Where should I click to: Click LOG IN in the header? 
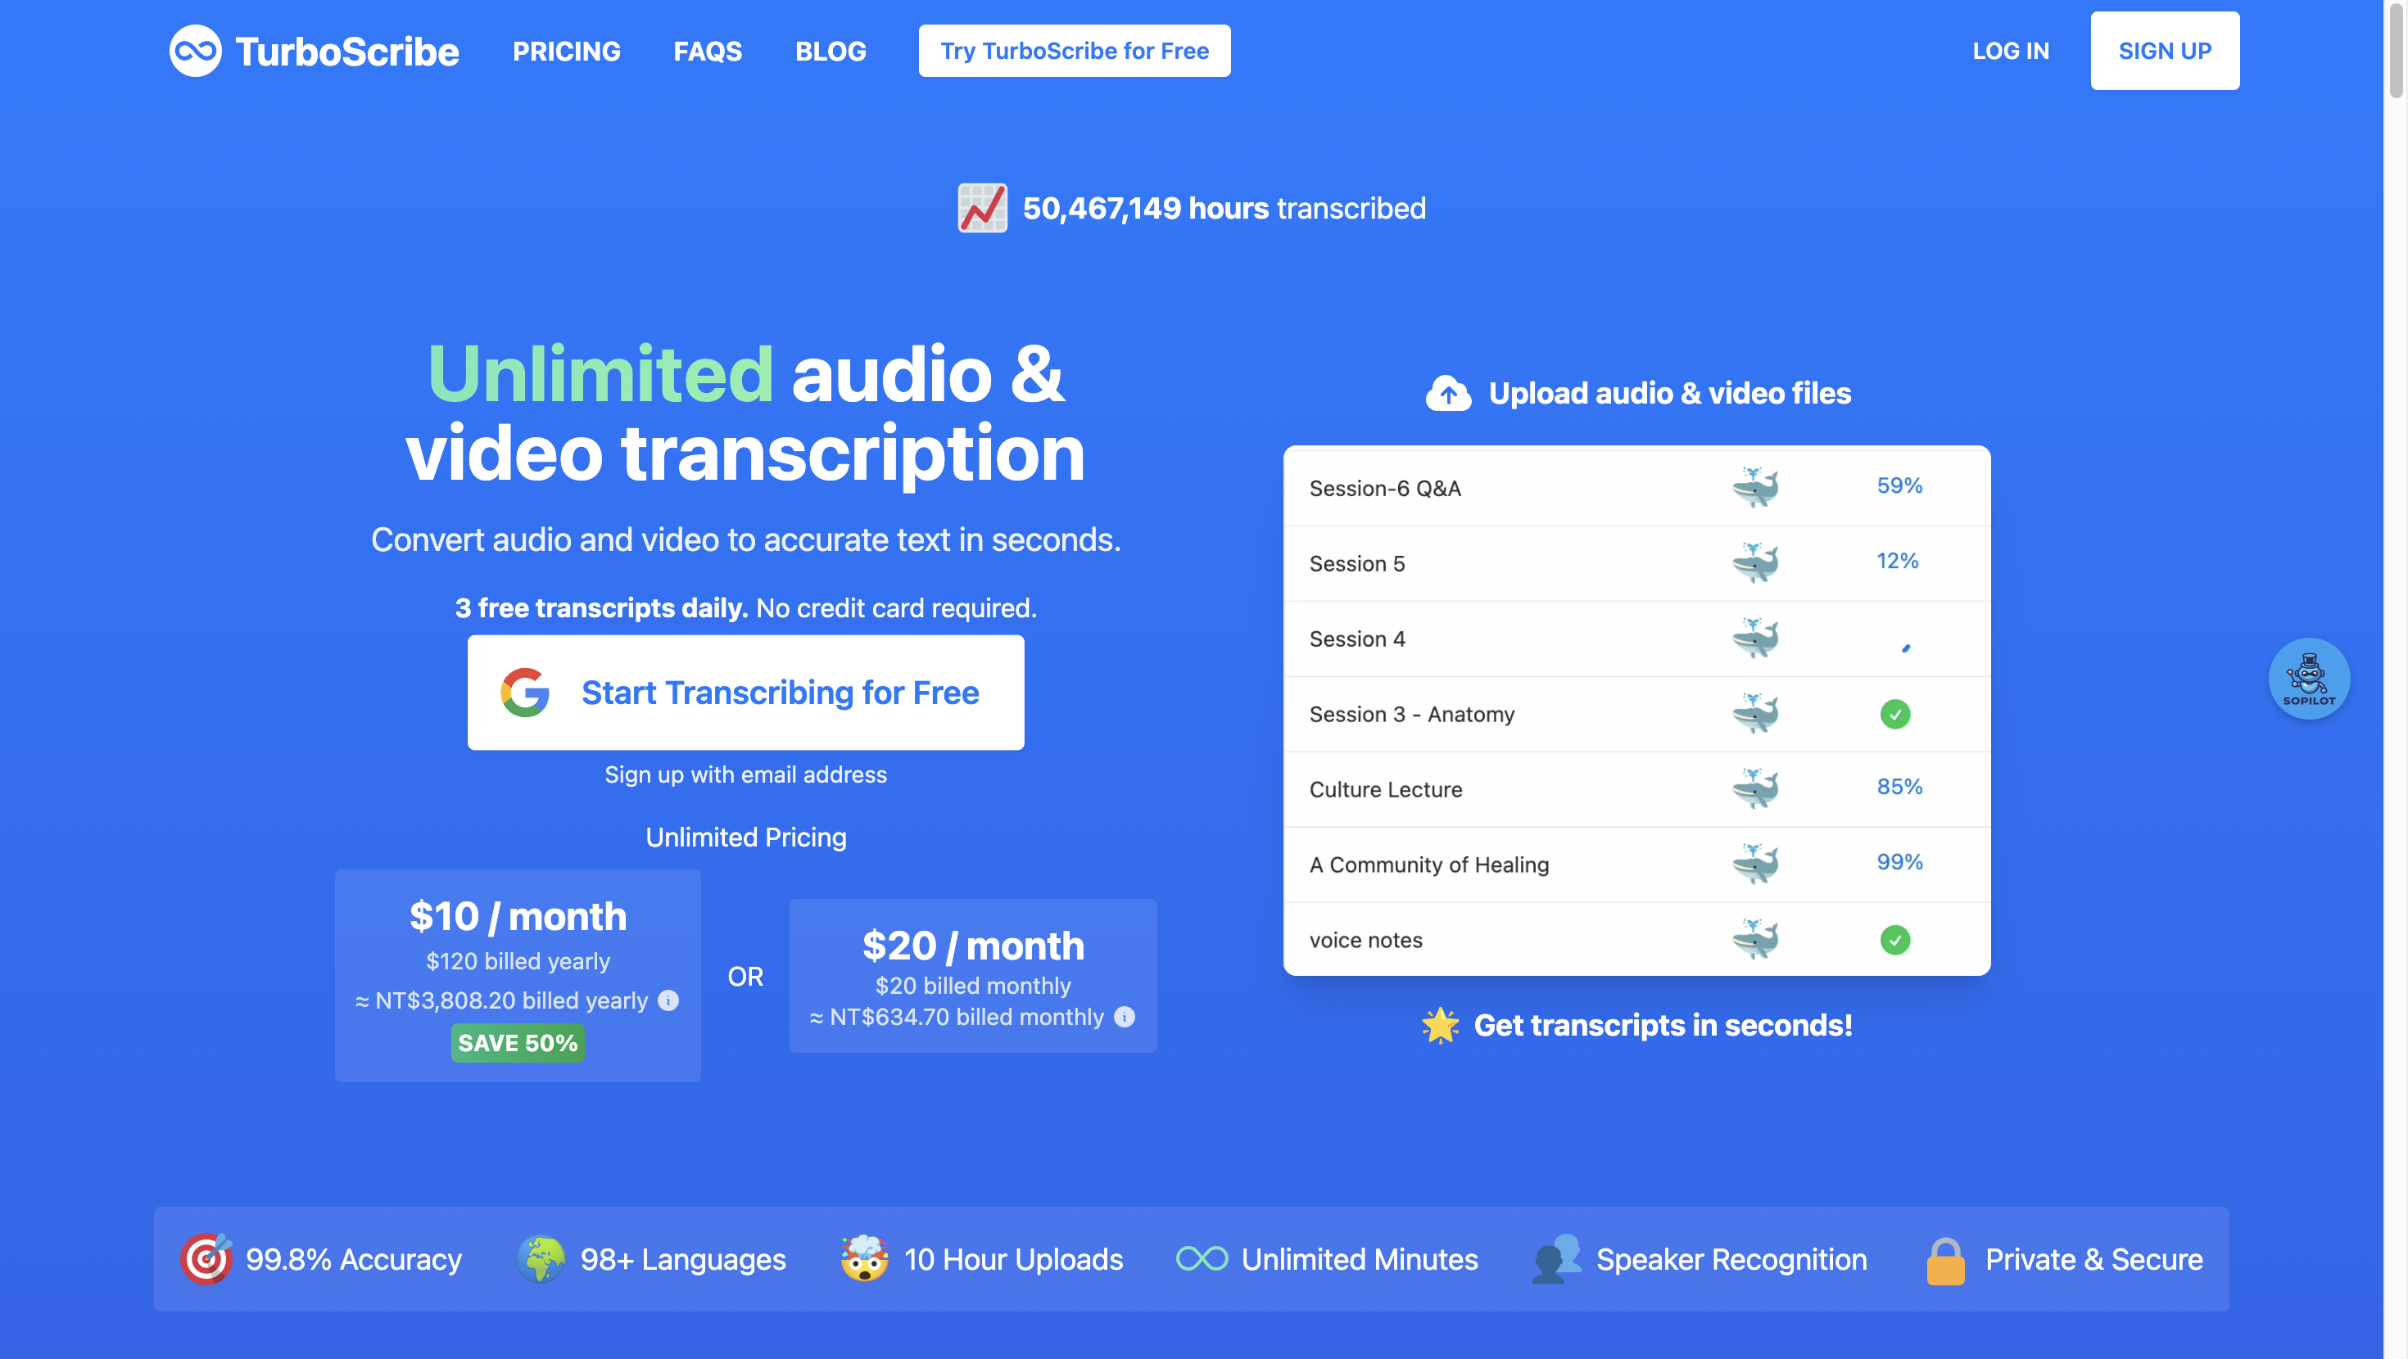tap(2011, 52)
